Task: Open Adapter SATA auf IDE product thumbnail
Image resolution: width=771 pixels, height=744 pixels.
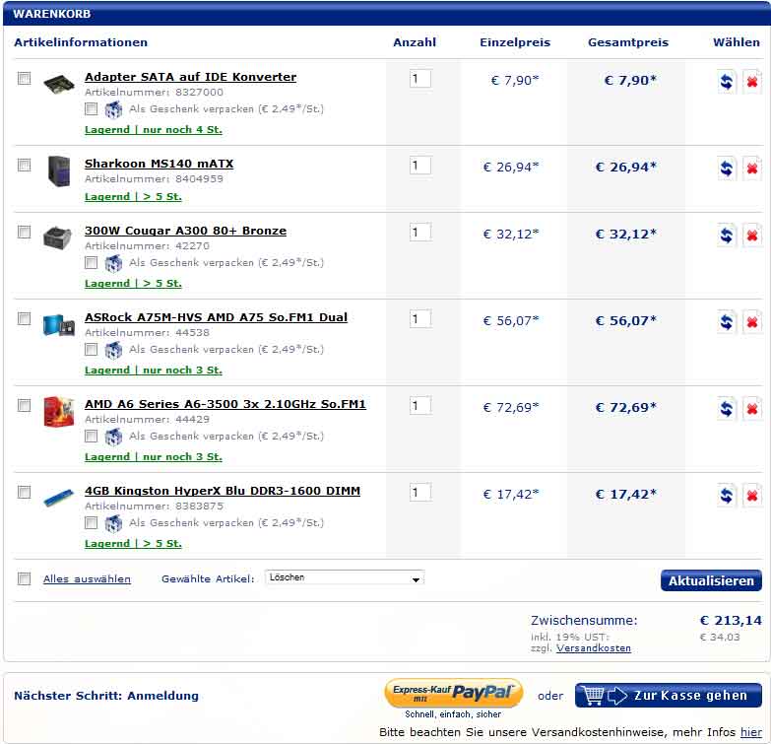Action: click(x=58, y=84)
